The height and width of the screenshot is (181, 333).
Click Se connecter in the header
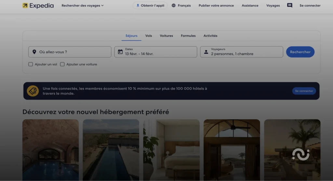pyautogui.click(x=310, y=6)
